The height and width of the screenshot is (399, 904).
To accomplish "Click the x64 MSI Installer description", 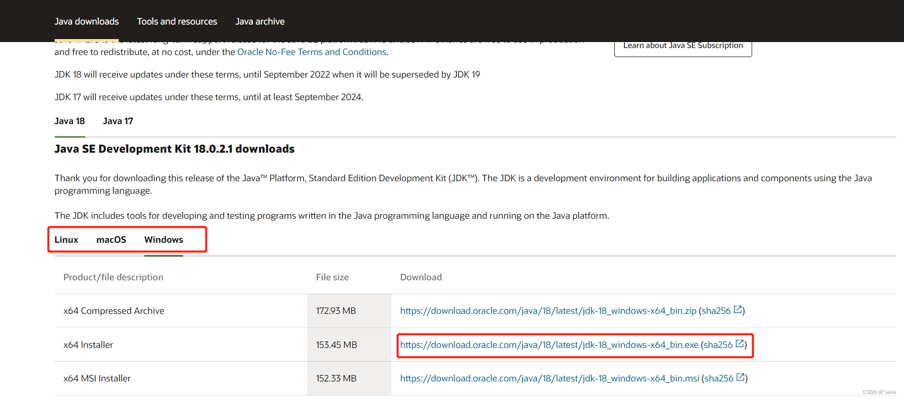I will click(x=97, y=378).
